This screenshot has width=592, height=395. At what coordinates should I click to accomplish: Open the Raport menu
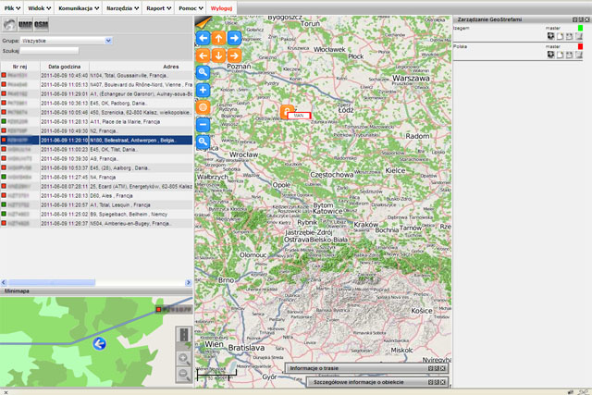pos(158,8)
